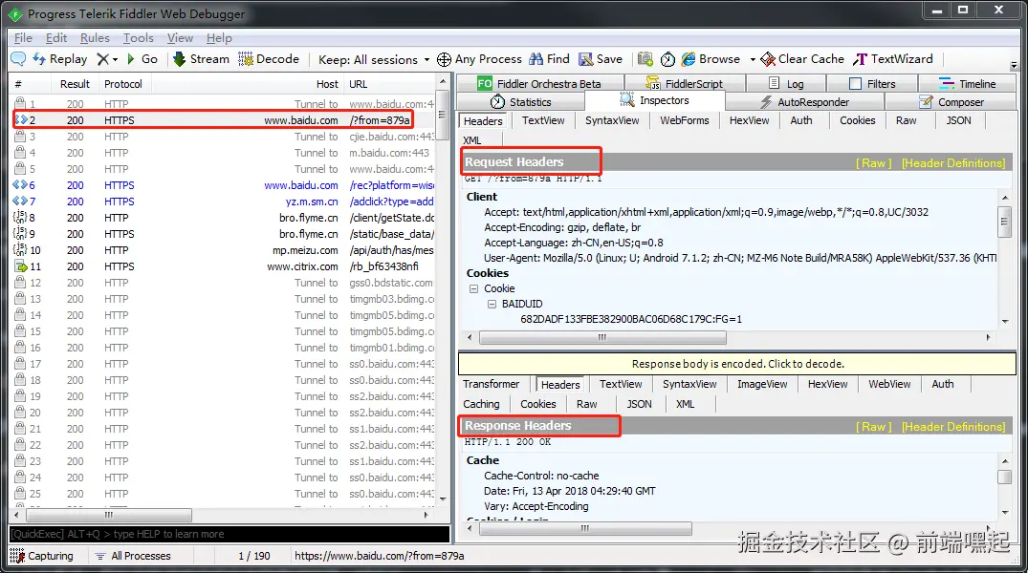
Task: Select request JSON inspector tab
Action: 958,120
